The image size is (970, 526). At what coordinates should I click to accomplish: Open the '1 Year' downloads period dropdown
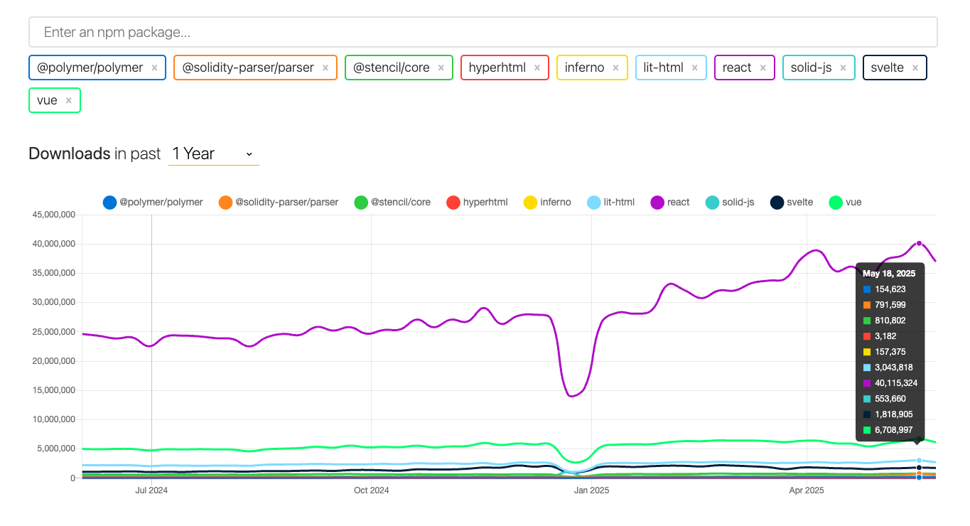click(213, 154)
